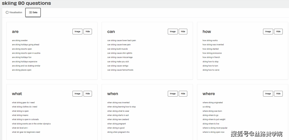Hide the 'are' questions card
Image resolution: width=289 pixels, height=140 pixels.
[88, 31]
